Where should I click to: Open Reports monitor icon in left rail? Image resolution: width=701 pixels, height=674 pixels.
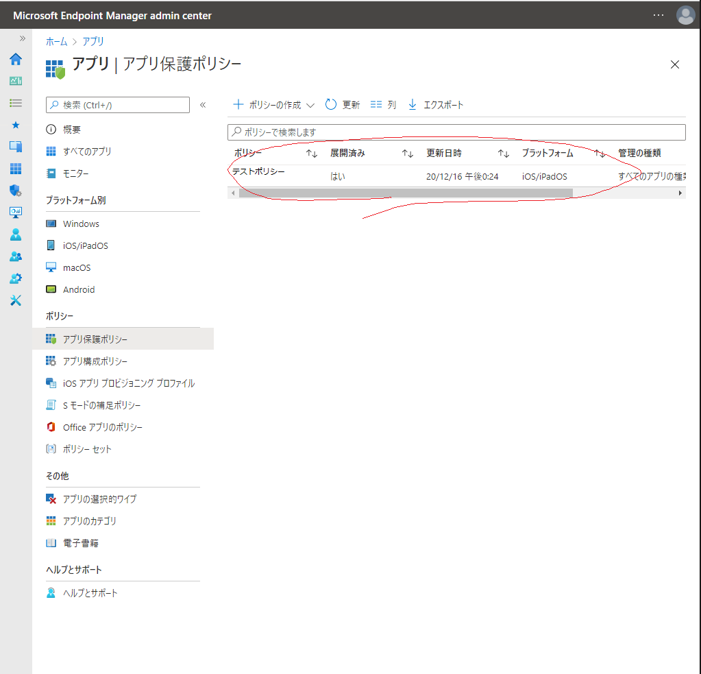pos(16,213)
